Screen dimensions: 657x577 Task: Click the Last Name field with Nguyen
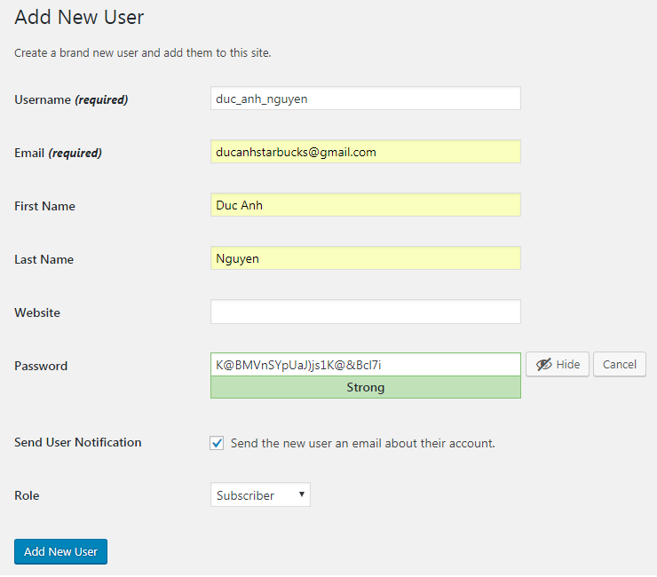pyautogui.click(x=365, y=258)
